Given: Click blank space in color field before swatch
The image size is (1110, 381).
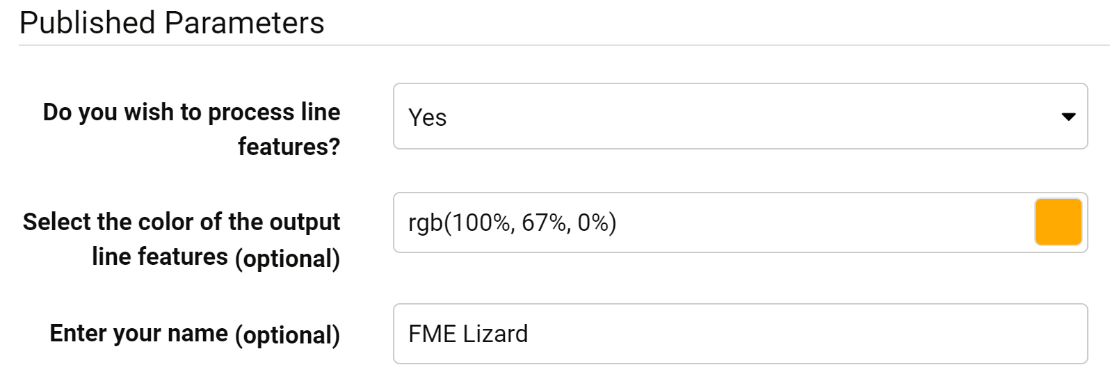Looking at the screenshot, I should coord(821,222).
